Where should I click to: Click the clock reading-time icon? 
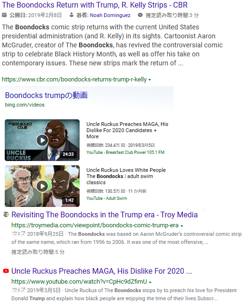[x=140, y=15]
